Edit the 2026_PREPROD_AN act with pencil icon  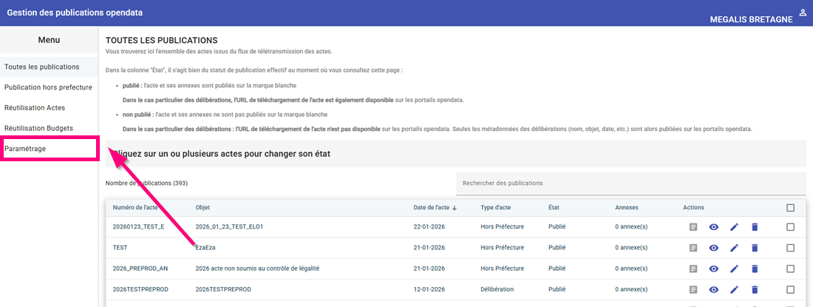click(x=734, y=269)
